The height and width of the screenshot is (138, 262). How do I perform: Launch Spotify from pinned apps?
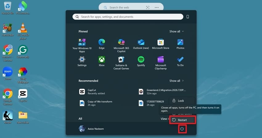coord(141,61)
